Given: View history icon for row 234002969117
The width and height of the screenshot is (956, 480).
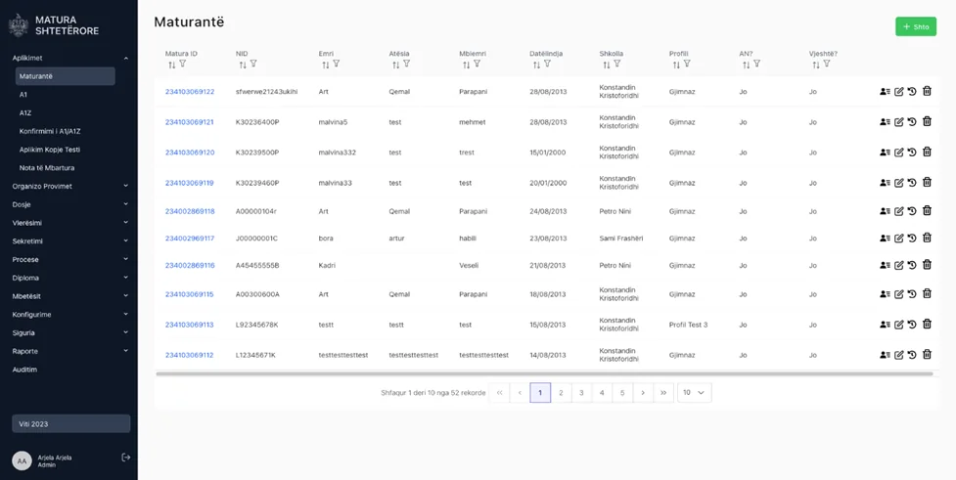Looking at the screenshot, I should tap(912, 239).
